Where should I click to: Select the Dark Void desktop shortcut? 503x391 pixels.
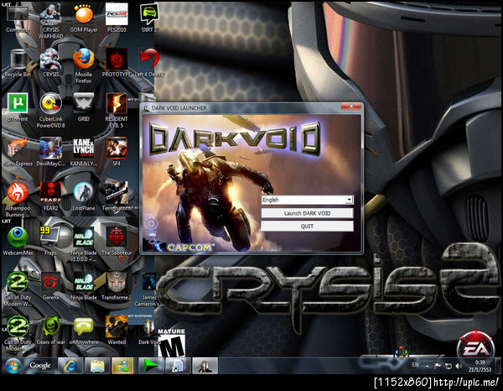click(x=149, y=331)
